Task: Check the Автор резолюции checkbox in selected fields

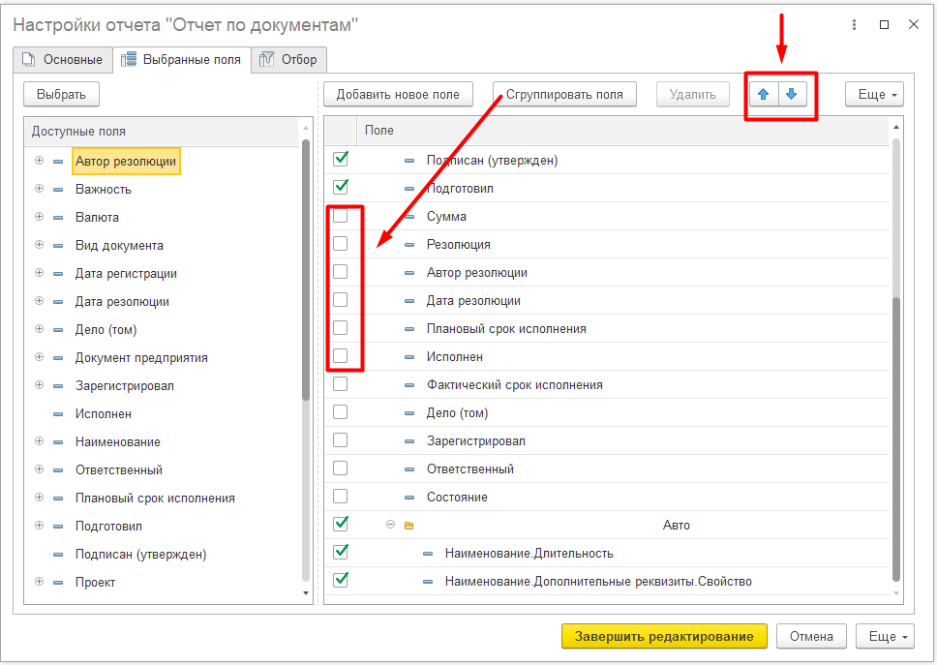Action: coord(340,272)
